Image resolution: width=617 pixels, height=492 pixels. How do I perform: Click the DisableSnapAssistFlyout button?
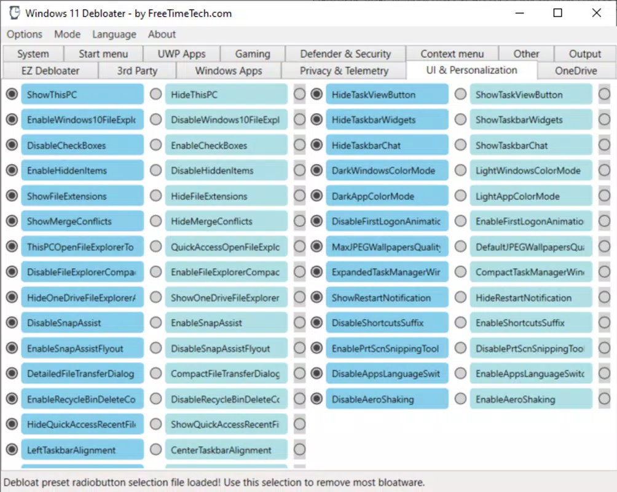226,349
